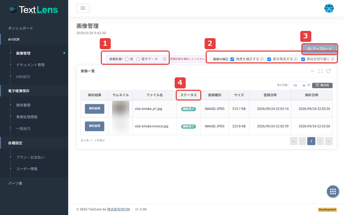Screen dimensions: 345x215
Task: Open CSV出力 in the sidebar
Action: coord(23,77)
